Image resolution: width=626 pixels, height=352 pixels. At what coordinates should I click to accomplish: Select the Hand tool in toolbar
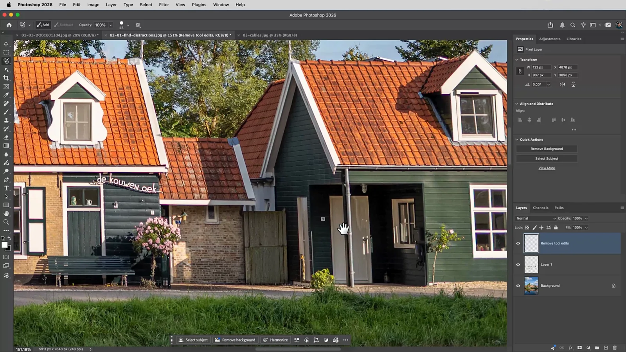tap(6, 214)
